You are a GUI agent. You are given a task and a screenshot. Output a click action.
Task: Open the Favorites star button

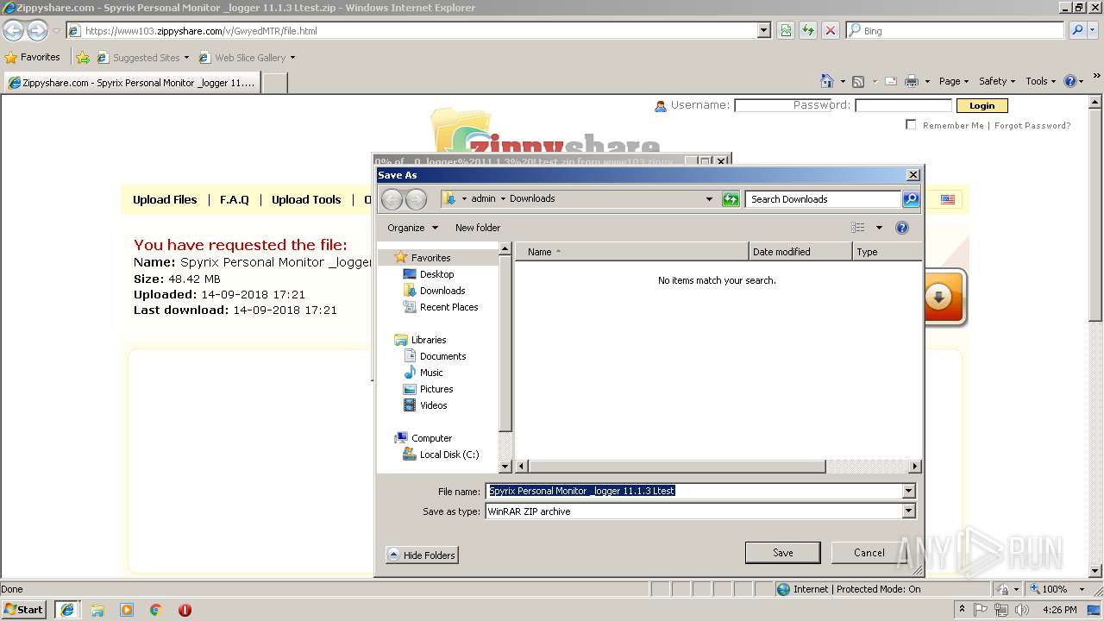click(x=33, y=57)
